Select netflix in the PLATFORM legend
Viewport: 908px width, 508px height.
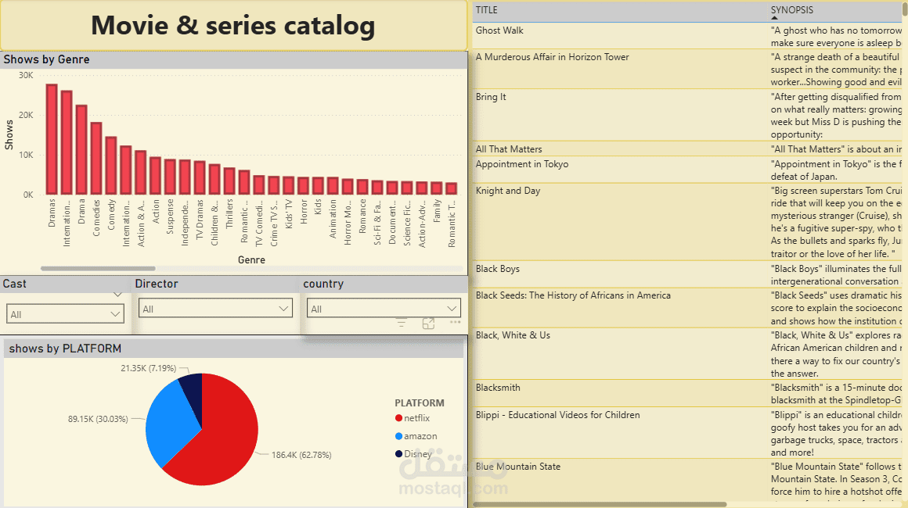(413, 418)
